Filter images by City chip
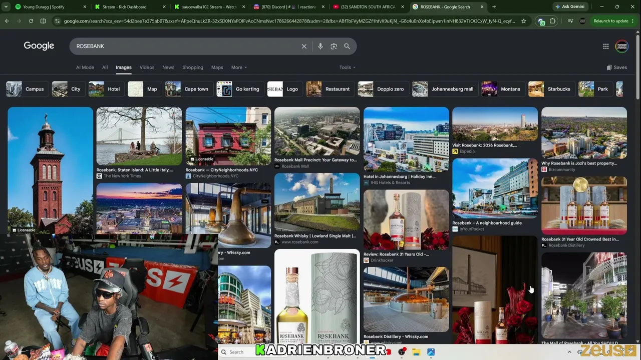 [x=68, y=89]
